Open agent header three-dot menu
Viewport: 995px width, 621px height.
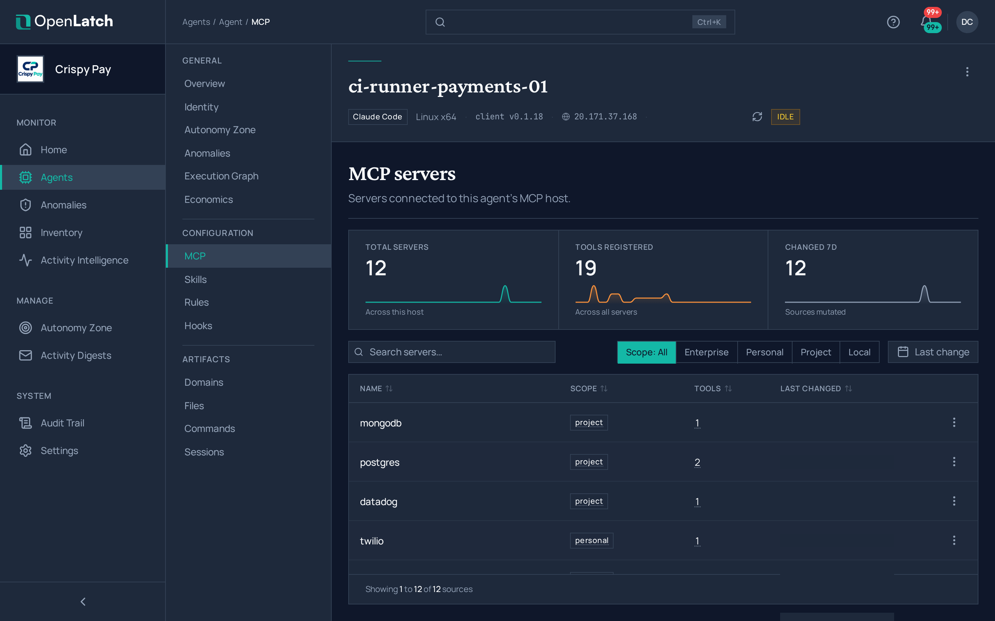click(967, 72)
